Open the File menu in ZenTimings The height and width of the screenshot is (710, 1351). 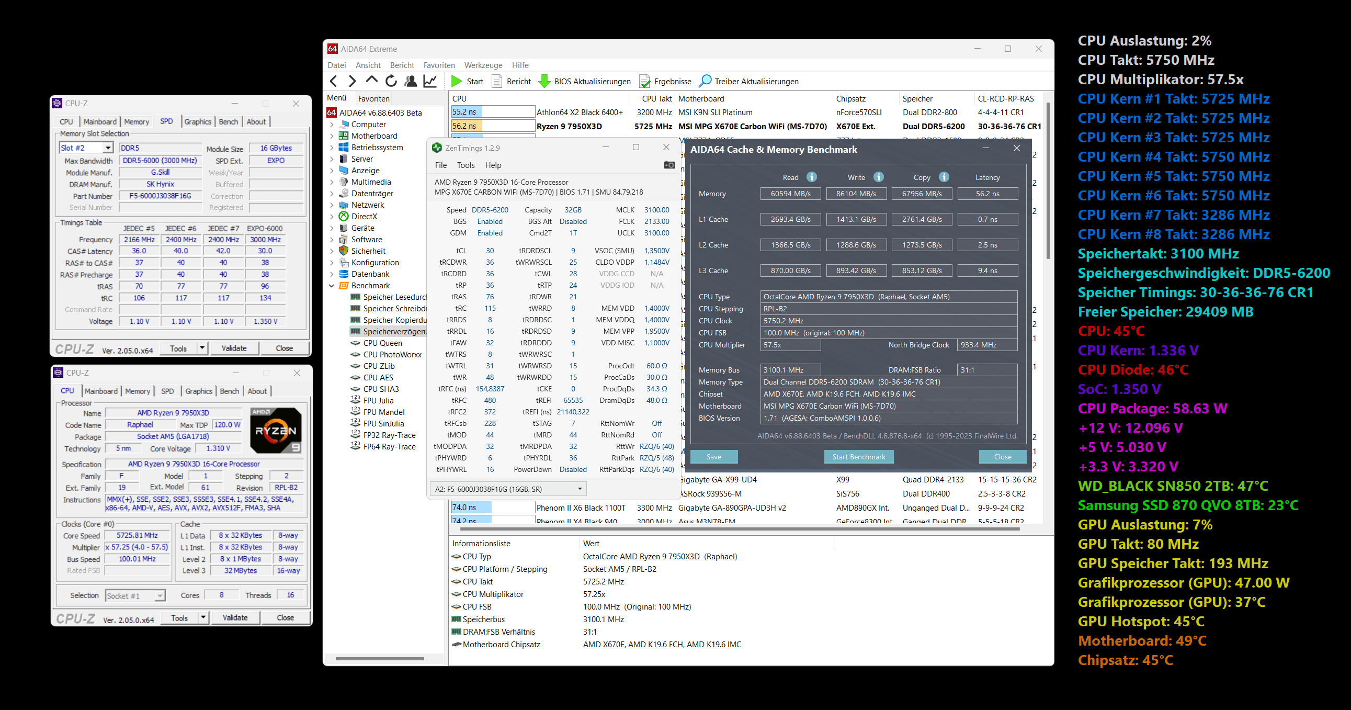[x=440, y=165]
